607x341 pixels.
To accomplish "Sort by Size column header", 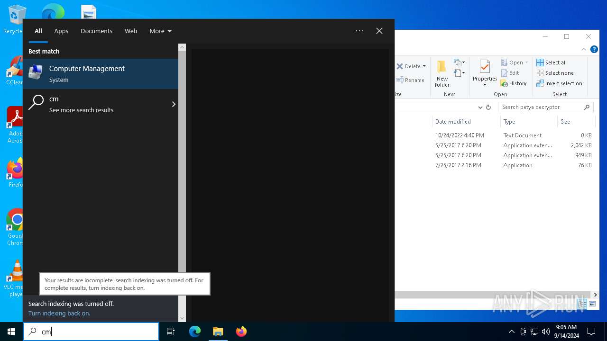I will pyautogui.click(x=576, y=122).
